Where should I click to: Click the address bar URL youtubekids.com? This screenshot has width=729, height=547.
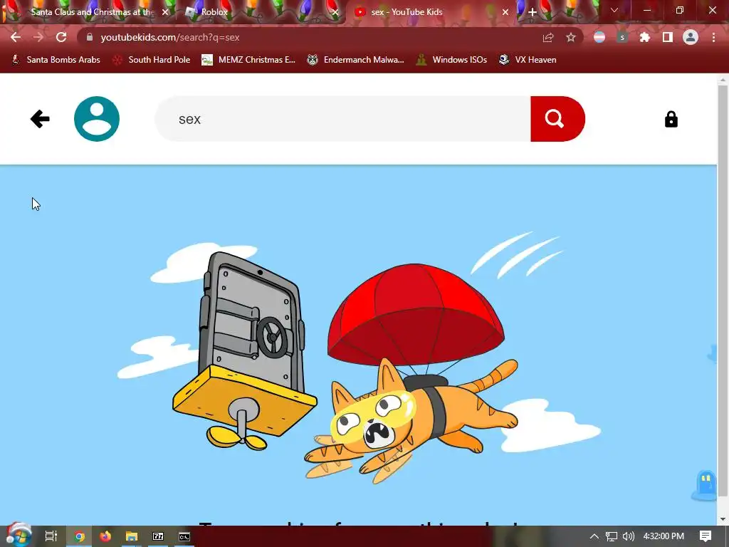pyautogui.click(x=169, y=37)
